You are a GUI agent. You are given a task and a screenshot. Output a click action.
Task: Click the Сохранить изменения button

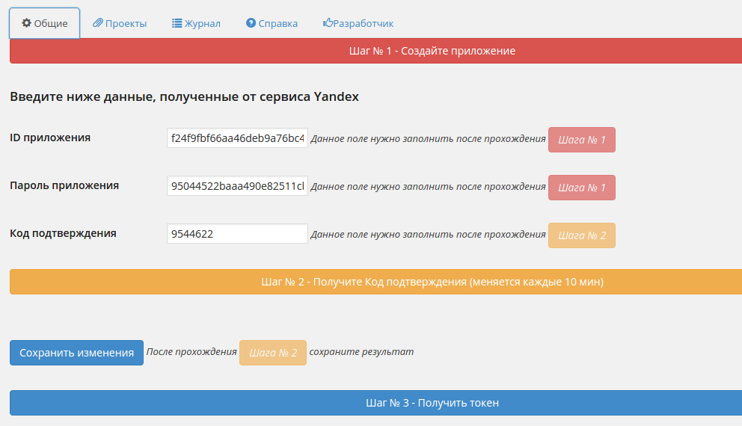76,353
